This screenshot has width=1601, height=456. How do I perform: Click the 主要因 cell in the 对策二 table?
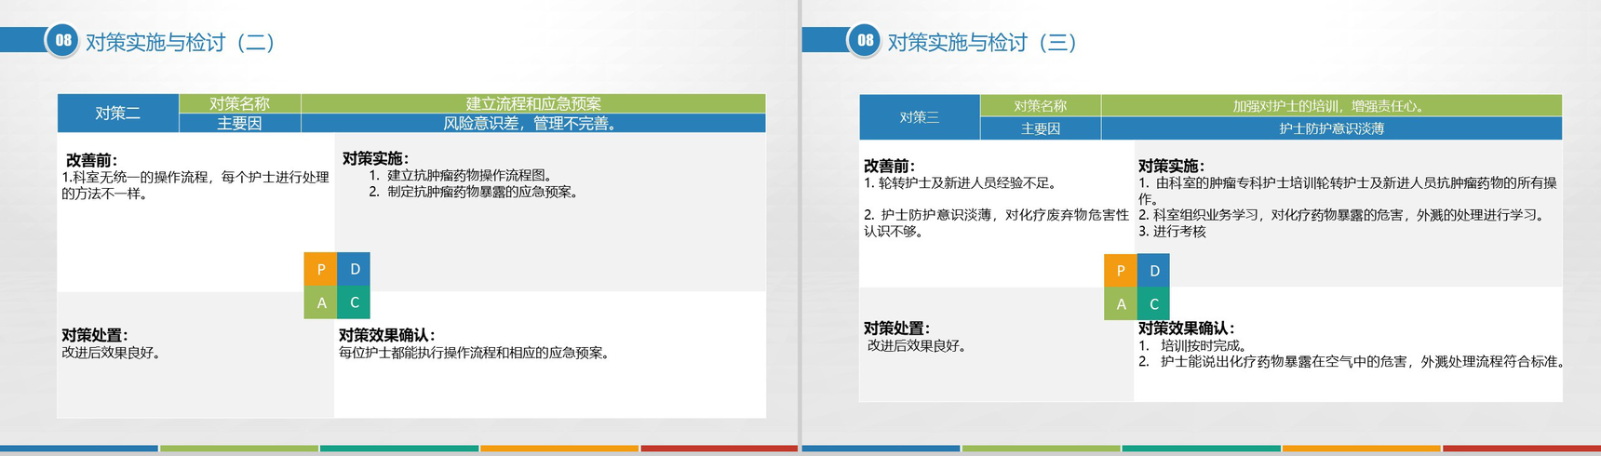tap(239, 123)
